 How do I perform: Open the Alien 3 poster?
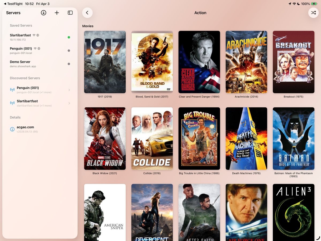click(293, 212)
